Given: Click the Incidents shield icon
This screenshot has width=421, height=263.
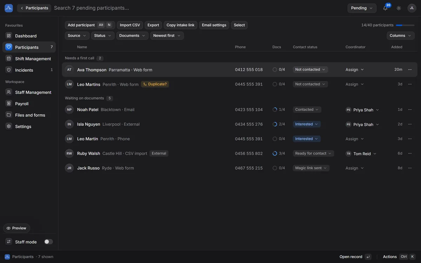Looking at the screenshot, I should 9,70.
